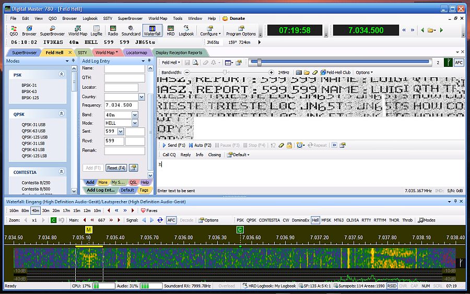Toggle the Waterfall display button
This screenshot has width=470, height=294.
coord(152,30)
